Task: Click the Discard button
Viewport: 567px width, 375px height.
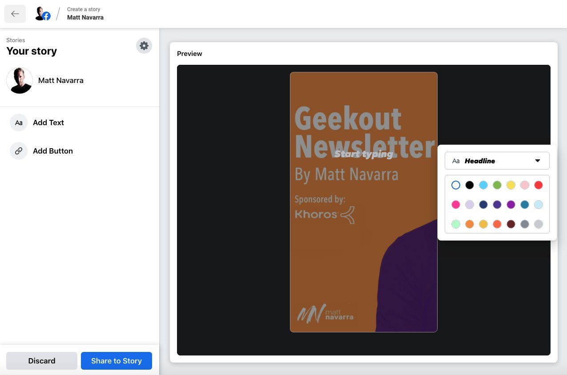Action: coord(42,361)
